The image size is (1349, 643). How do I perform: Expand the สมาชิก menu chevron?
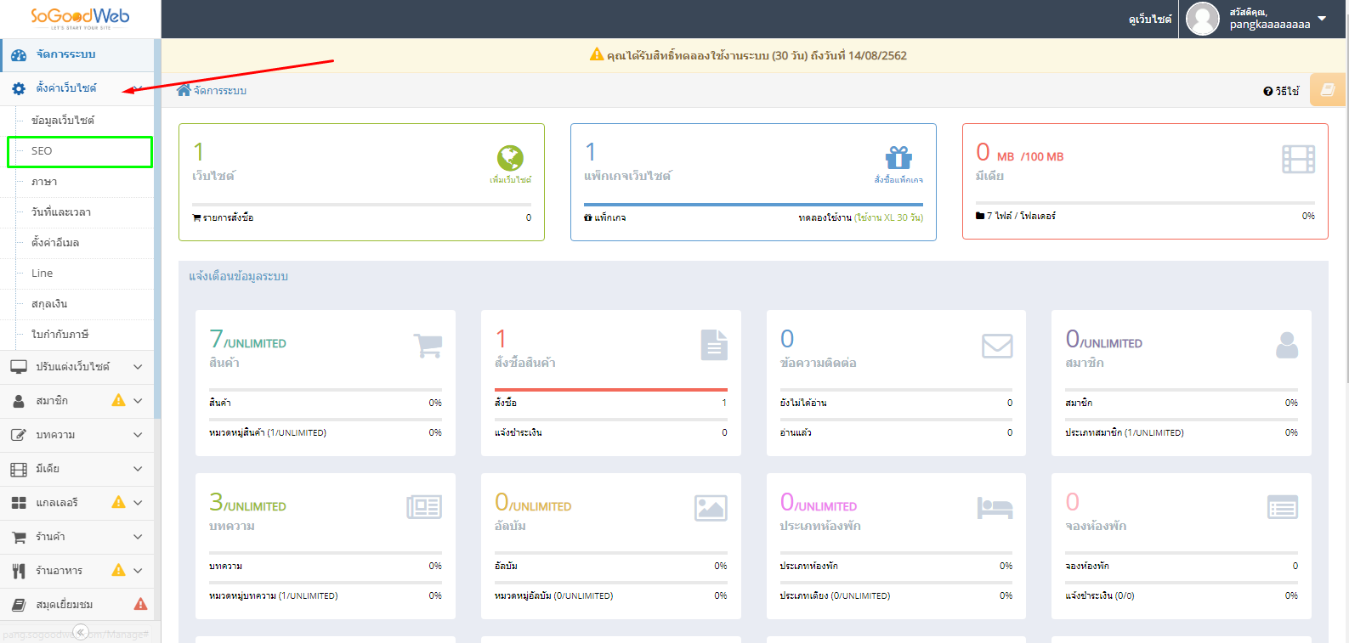pos(138,401)
